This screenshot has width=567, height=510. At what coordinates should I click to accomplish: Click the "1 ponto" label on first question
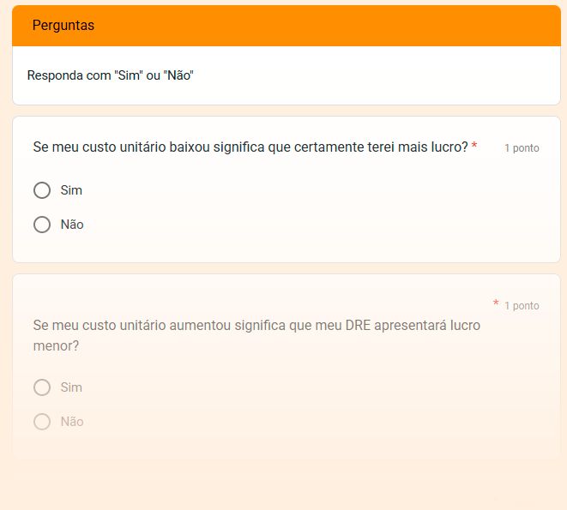pyautogui.click(x=522, y=148)
